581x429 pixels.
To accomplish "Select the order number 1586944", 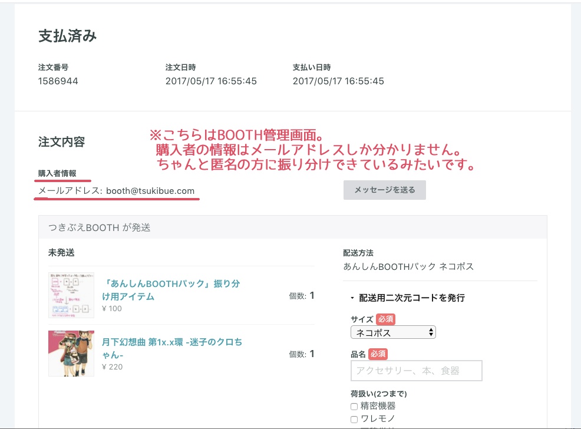I will coord(54,78).
